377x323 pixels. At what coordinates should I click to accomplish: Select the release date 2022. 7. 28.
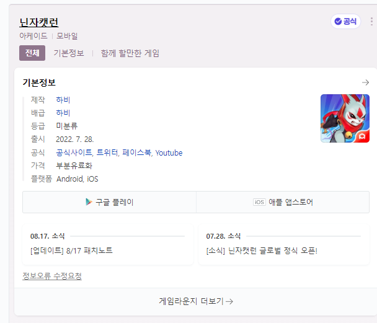click(75, 139)
